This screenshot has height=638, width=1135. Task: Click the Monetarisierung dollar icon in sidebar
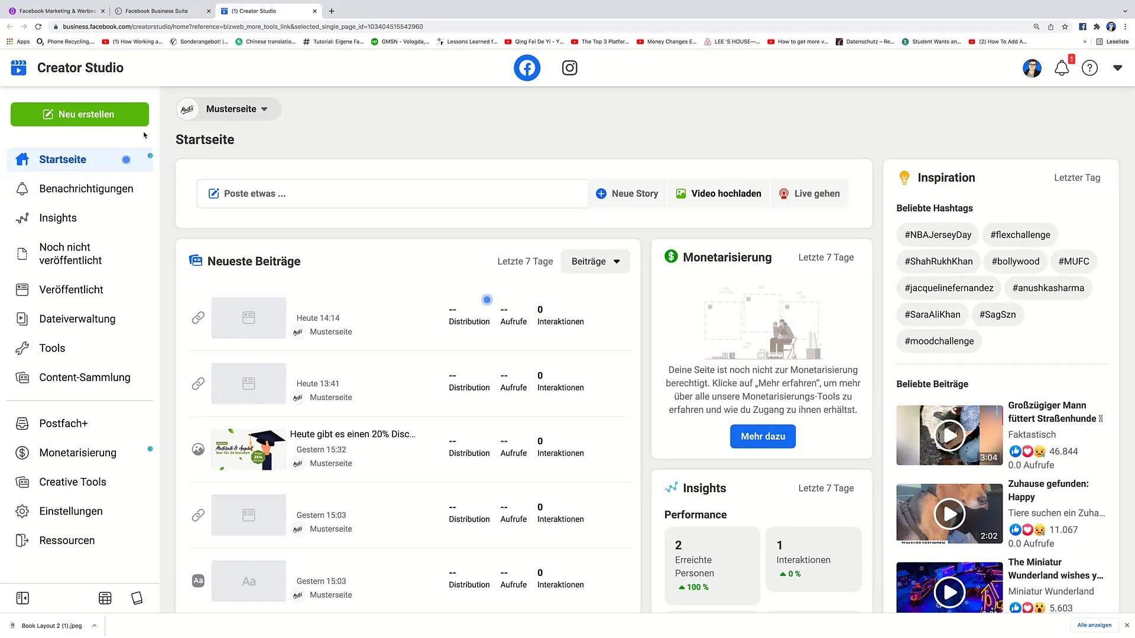22,453
